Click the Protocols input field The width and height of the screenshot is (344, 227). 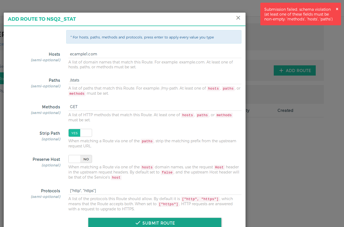155,190
